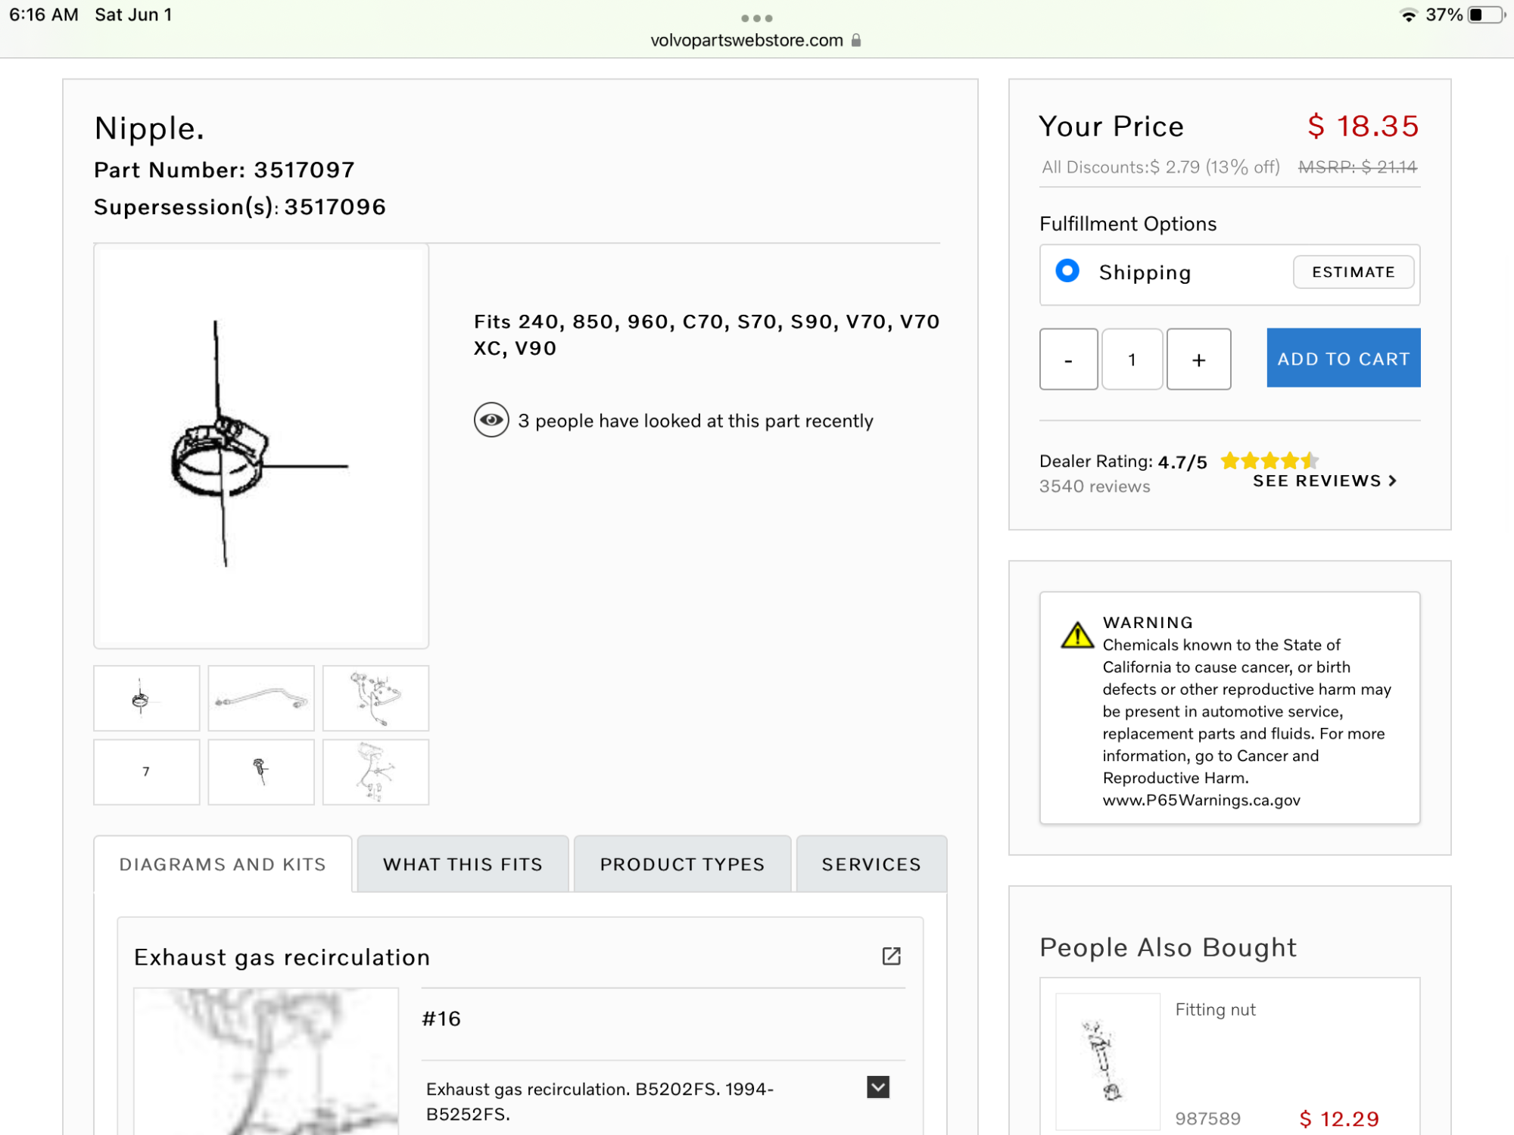Open the Product Types tab
The image size is (1514, 1135).
pyautogui.click(x=682, y=864)
